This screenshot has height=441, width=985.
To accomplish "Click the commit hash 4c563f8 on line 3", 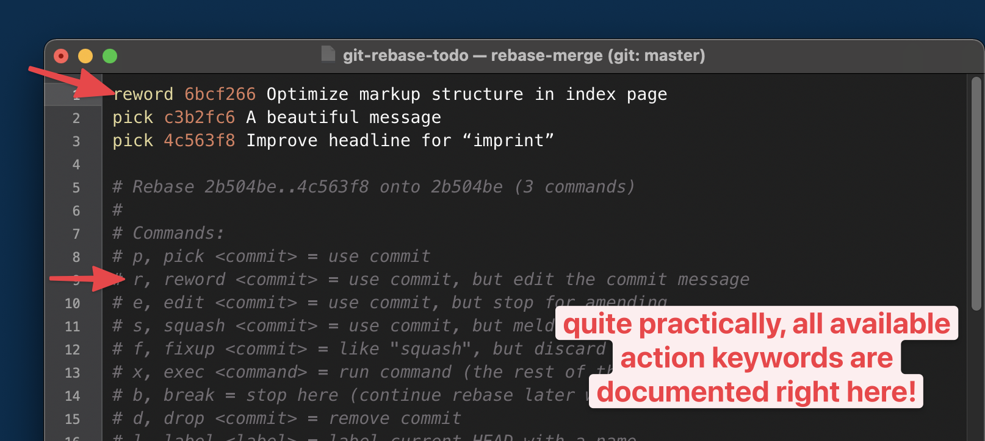I will tap(199, 141).
